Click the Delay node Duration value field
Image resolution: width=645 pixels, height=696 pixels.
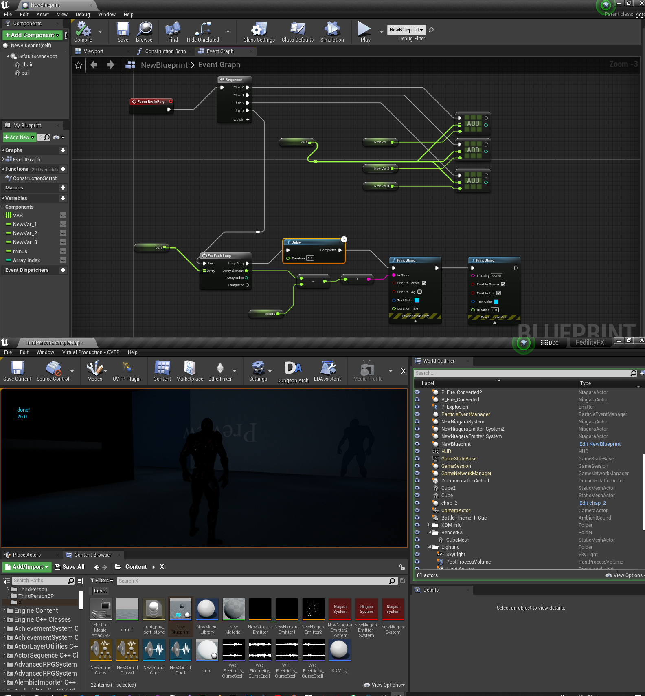tap(310, 258)
